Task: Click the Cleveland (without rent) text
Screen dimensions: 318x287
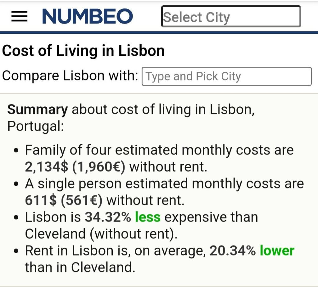Action: pyautogui.click(x=101, y=234)
